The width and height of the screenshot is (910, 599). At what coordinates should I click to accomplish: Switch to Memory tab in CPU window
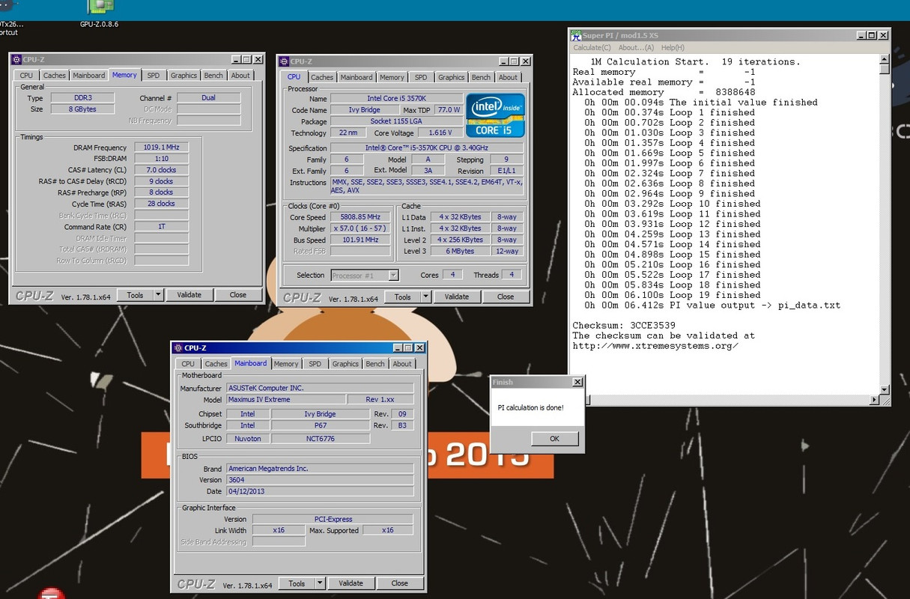coord(392,78)
